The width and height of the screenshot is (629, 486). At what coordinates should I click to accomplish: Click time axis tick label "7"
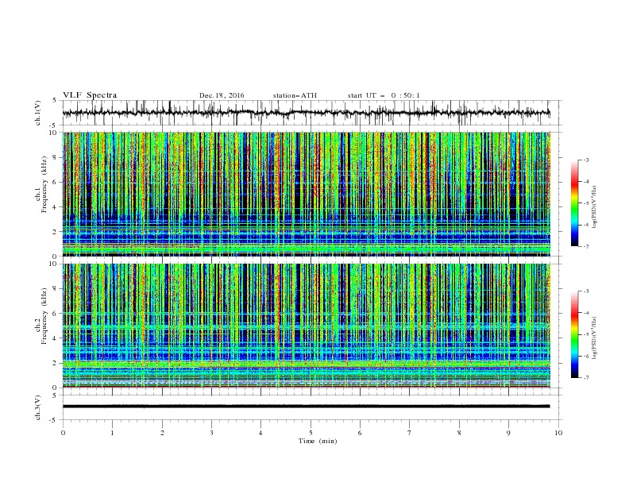[410, 433]
